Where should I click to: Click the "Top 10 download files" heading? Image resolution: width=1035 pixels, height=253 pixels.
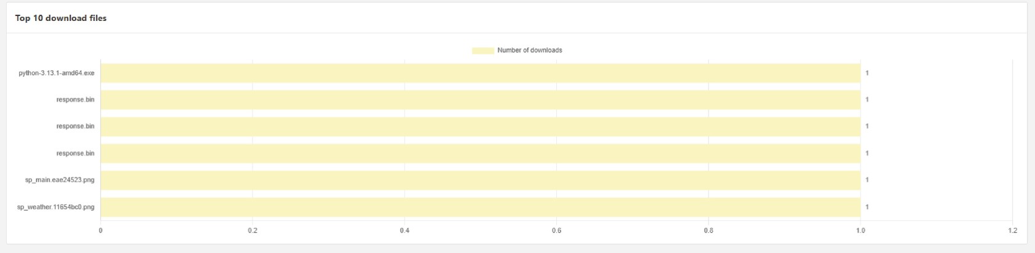61,18
